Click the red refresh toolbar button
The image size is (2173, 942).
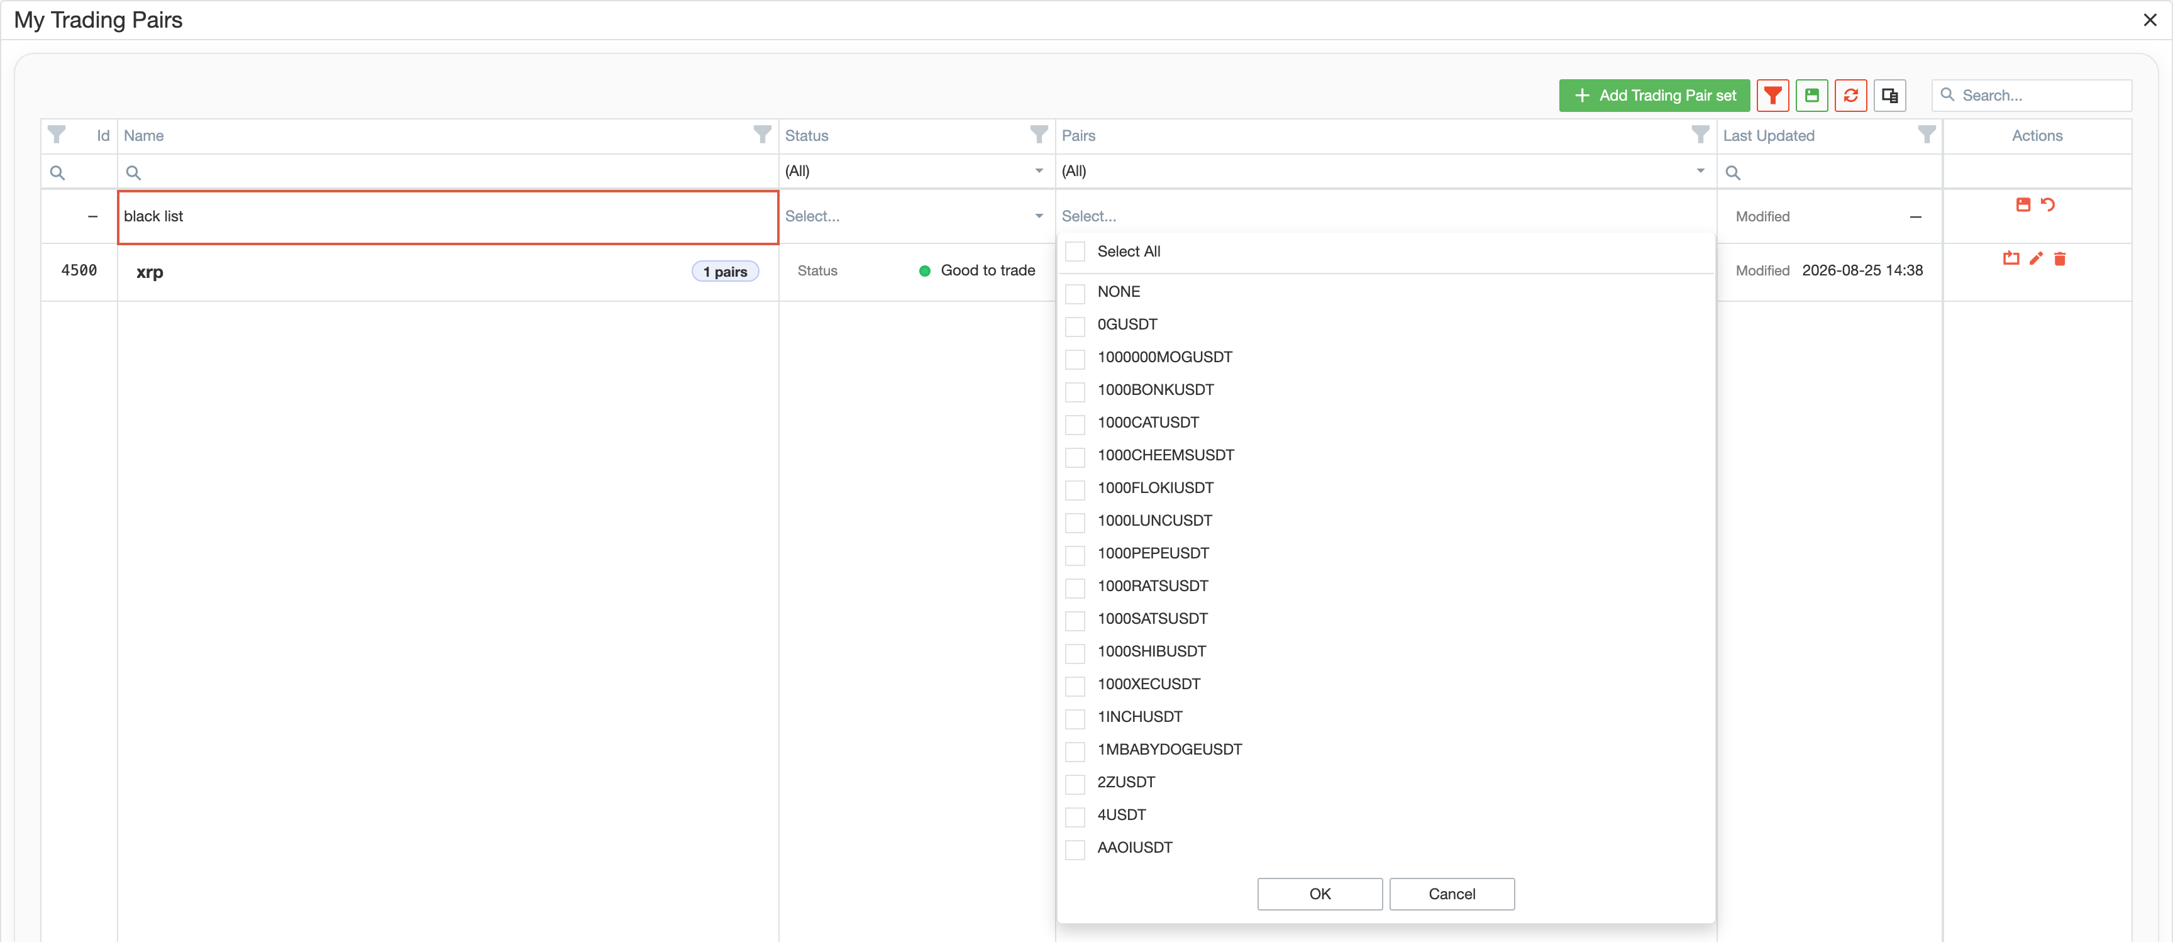(x=1851, y=96)
